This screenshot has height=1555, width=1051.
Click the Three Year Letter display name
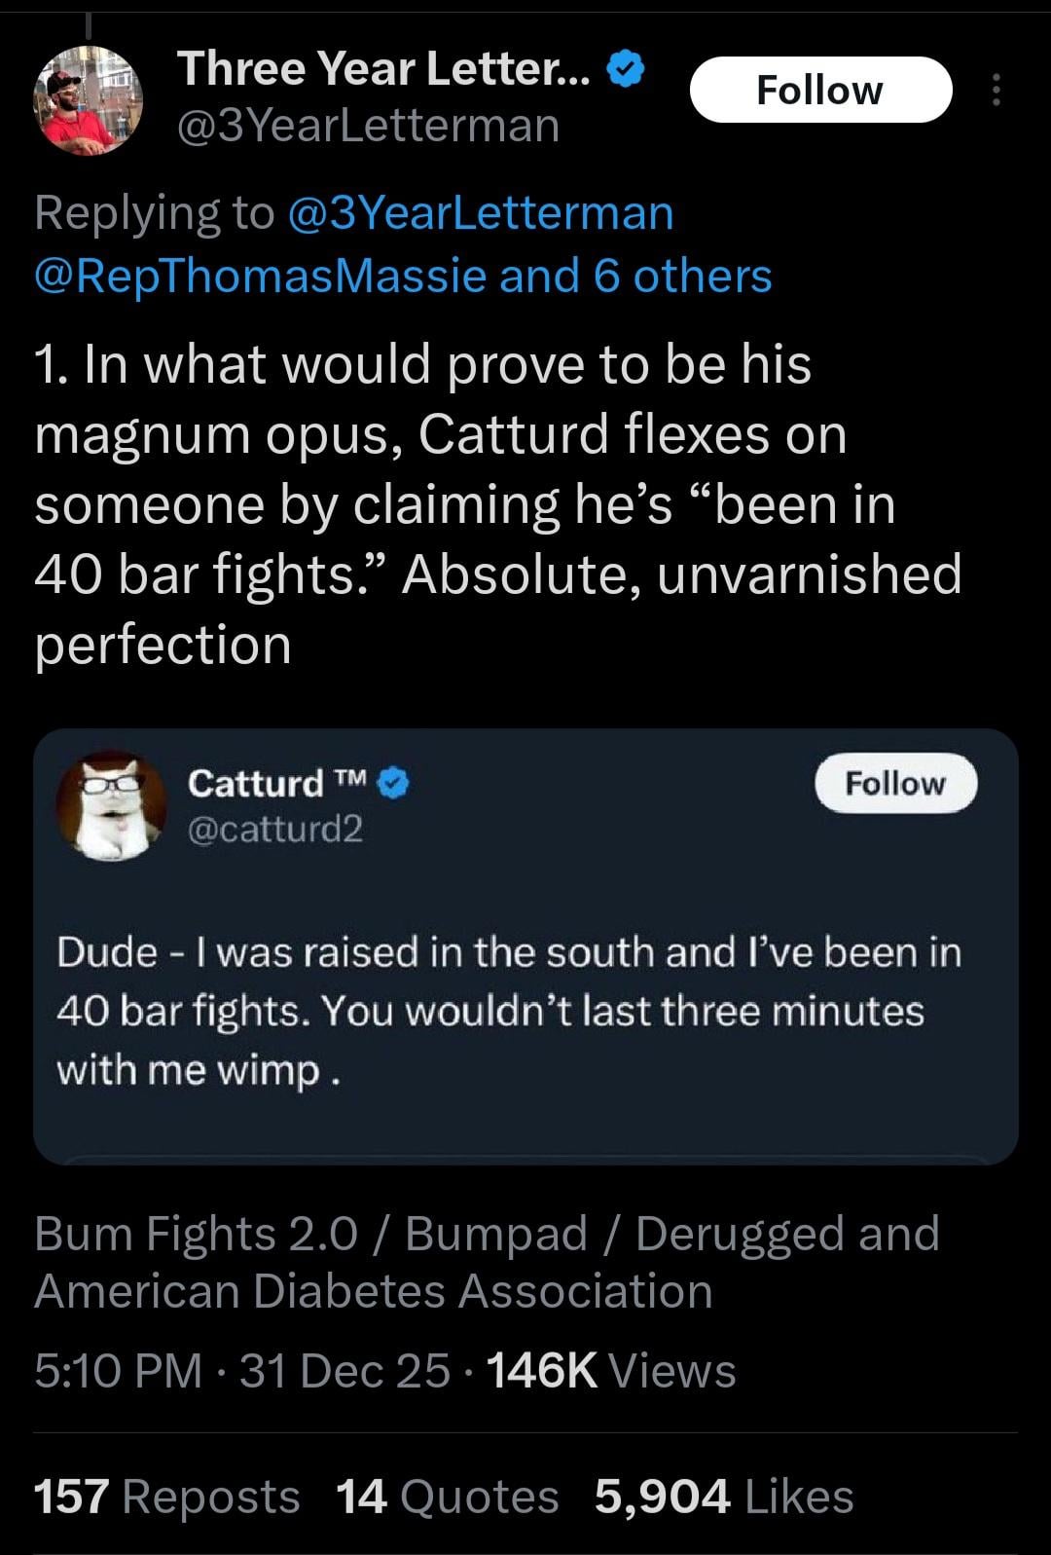click(x=382, y=69)
